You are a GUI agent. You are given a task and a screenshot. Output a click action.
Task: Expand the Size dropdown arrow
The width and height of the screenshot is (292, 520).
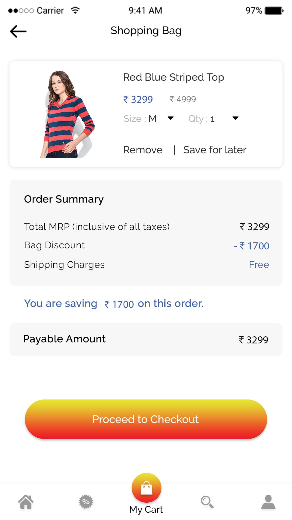pyautogui.click(x=171, y=118)
